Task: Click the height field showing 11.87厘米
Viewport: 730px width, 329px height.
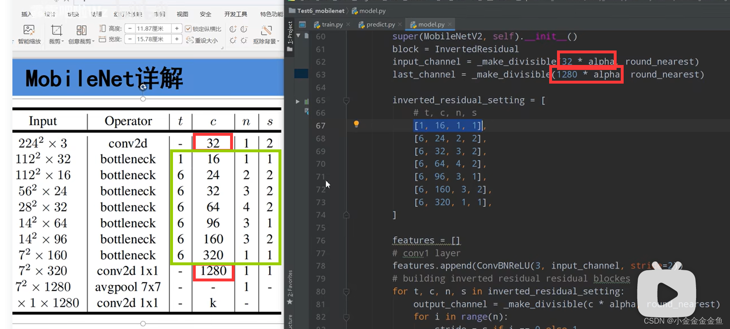Action: [153, 29]
